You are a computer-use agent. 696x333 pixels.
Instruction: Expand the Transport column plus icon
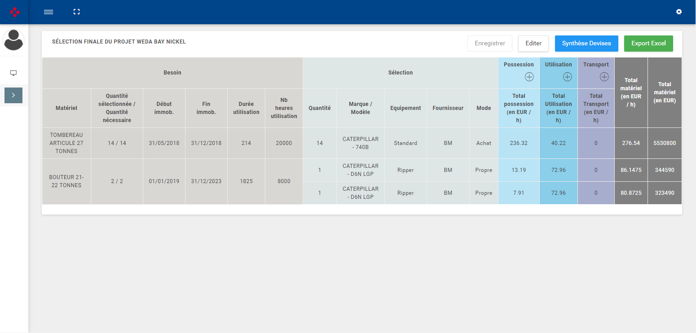[604, 77]
